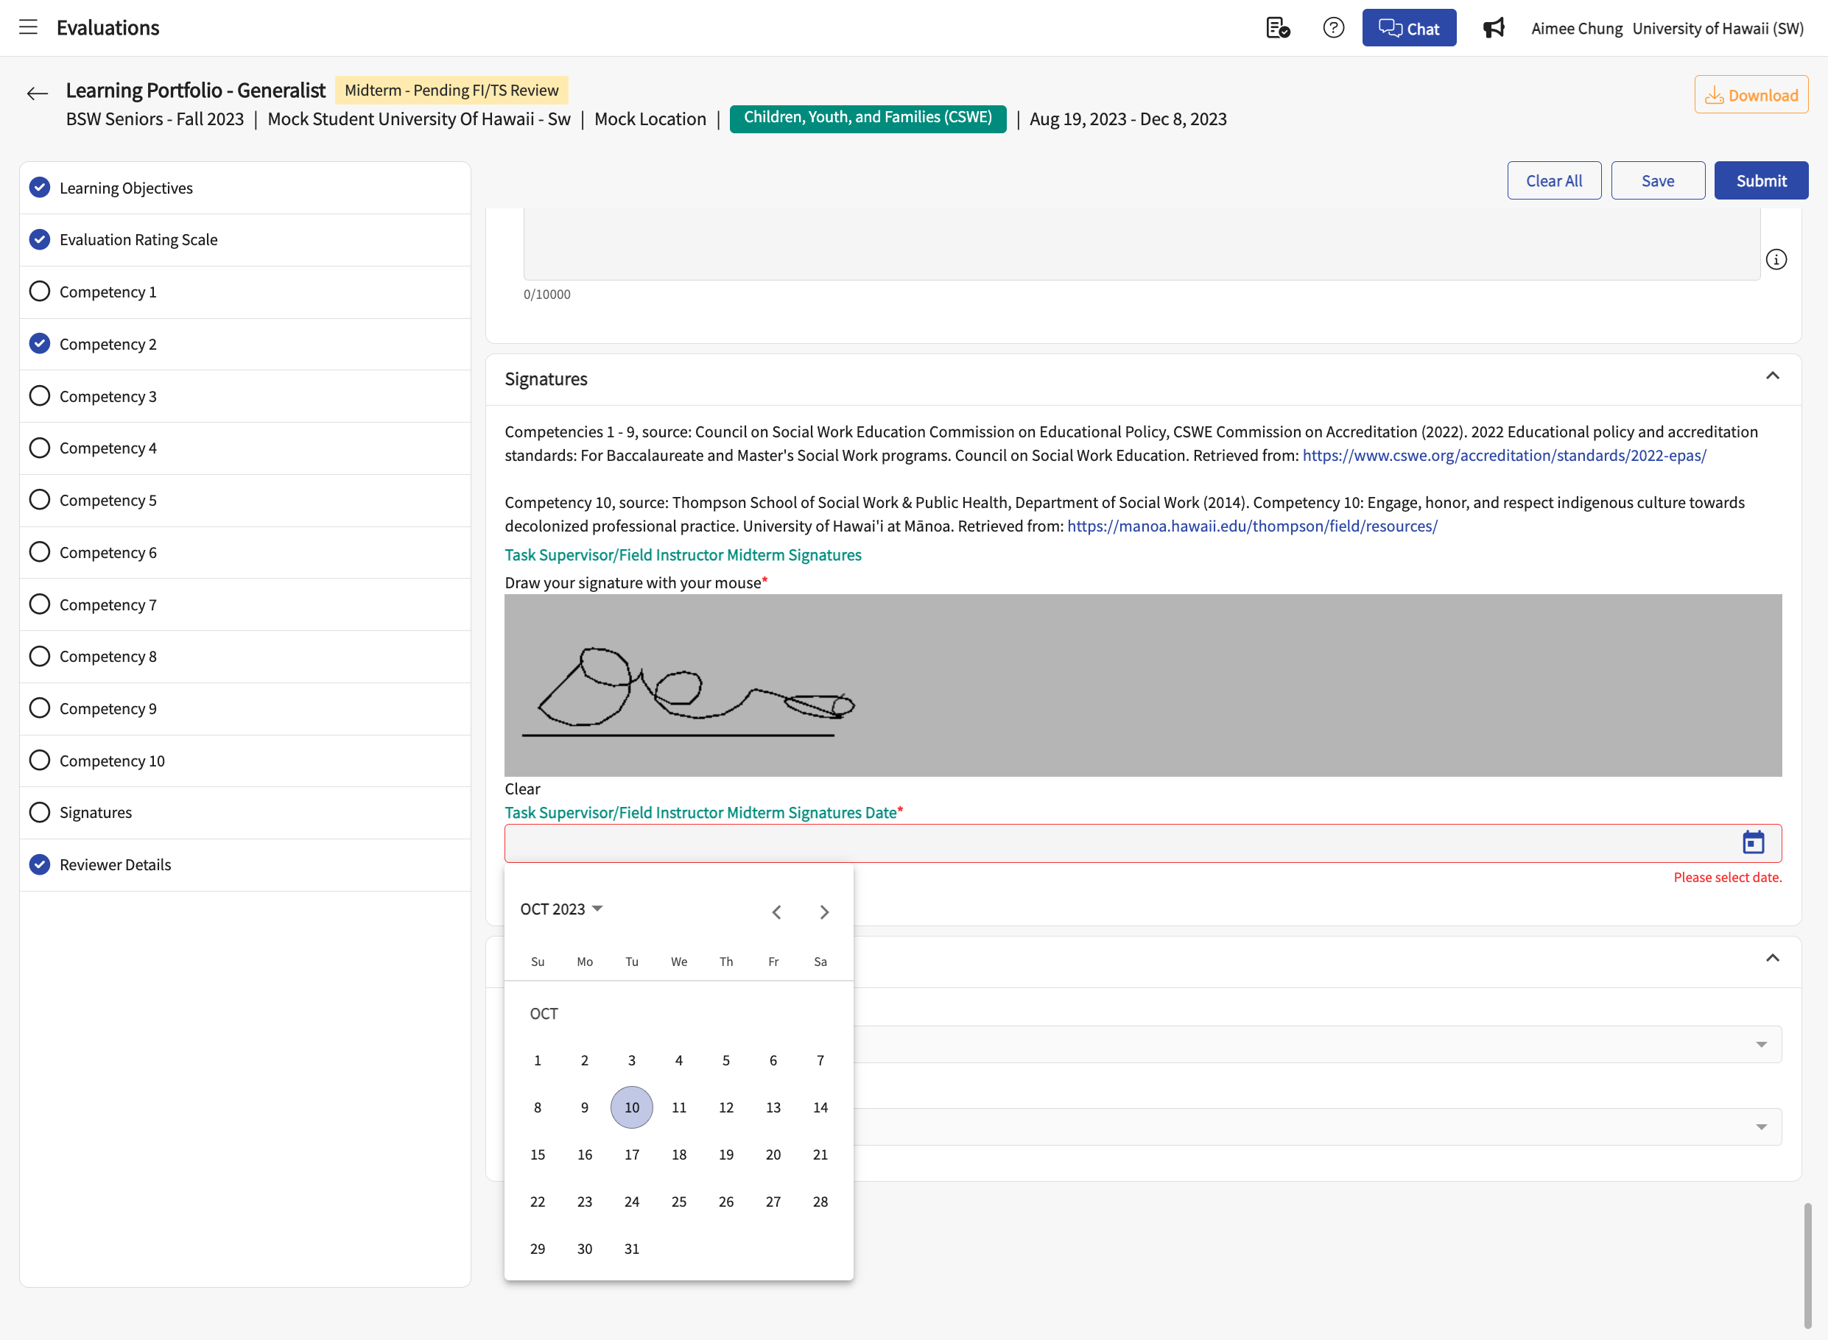1828x1340 pixels.
Task: Clear the drawn signature
Action: pos(521,789)
